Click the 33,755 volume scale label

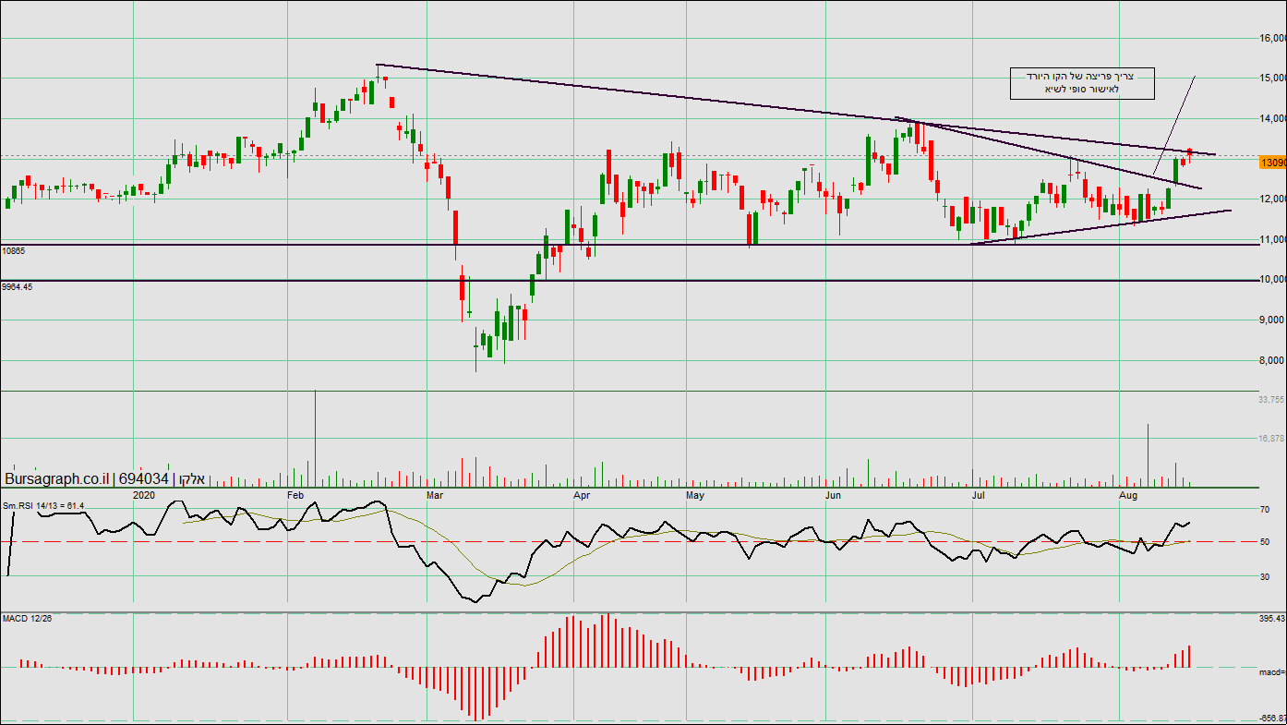click(x=1270, y=400)
